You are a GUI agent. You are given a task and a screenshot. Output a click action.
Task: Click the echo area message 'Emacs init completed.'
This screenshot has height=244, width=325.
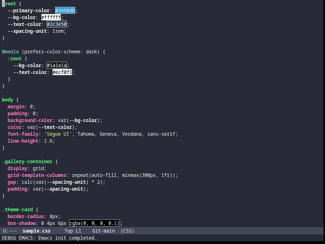point(68,238)
